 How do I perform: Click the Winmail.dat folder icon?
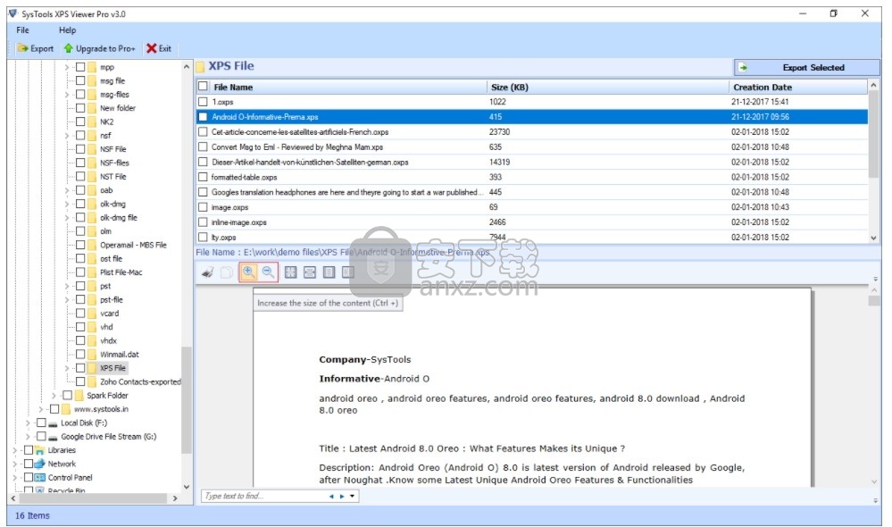pyautogui.click(x=92, y=355)
